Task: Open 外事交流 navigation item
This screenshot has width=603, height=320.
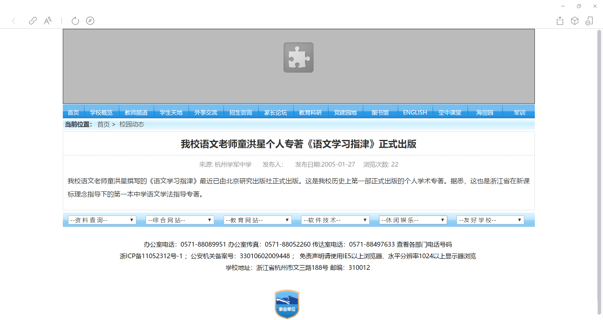Action: tap(206, 112)
